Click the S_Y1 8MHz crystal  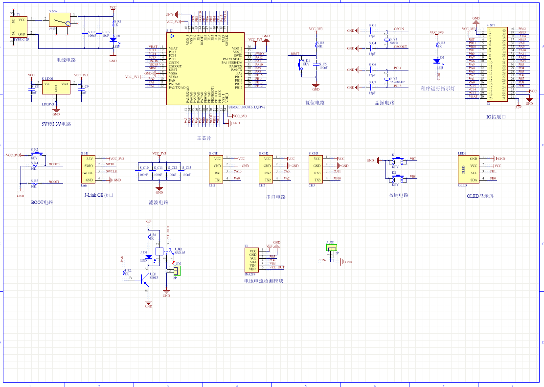pyautogui.click(x=387, y=40)
